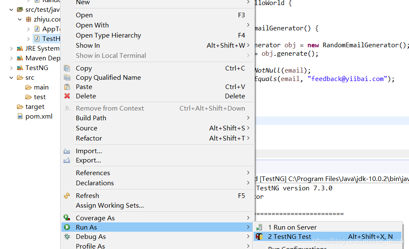
Task: Expand the TestNG library node
Action: 11,68
